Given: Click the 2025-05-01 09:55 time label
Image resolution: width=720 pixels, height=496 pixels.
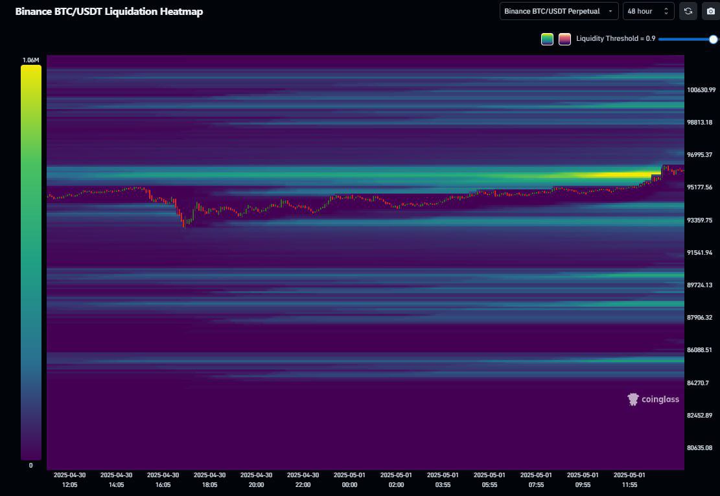Looking at the screenshot, I should coord(583,480).
